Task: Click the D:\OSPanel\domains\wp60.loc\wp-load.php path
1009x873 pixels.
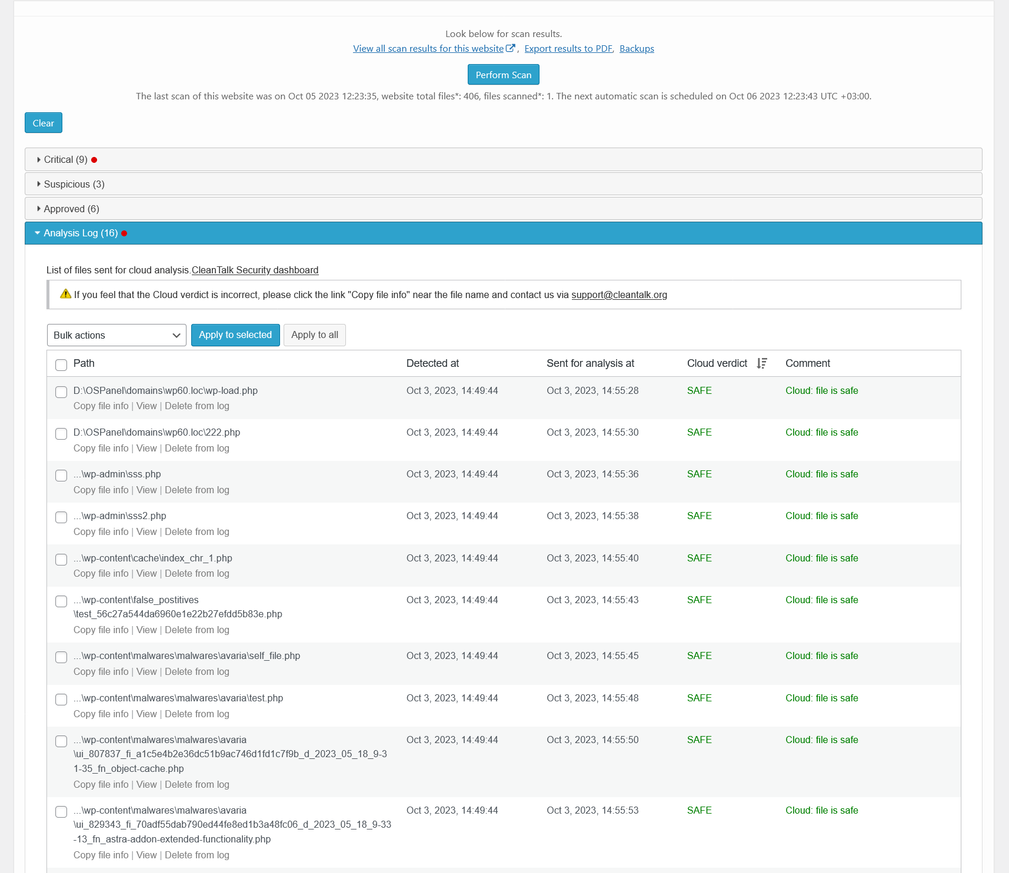Action: click(x=165, y=390)
